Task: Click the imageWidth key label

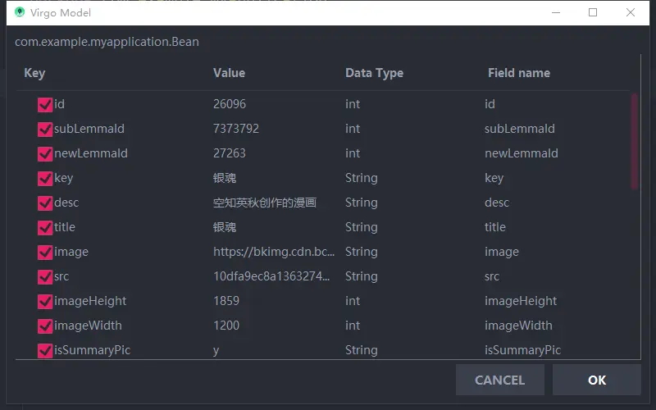Action: click(x=88, y=326)
